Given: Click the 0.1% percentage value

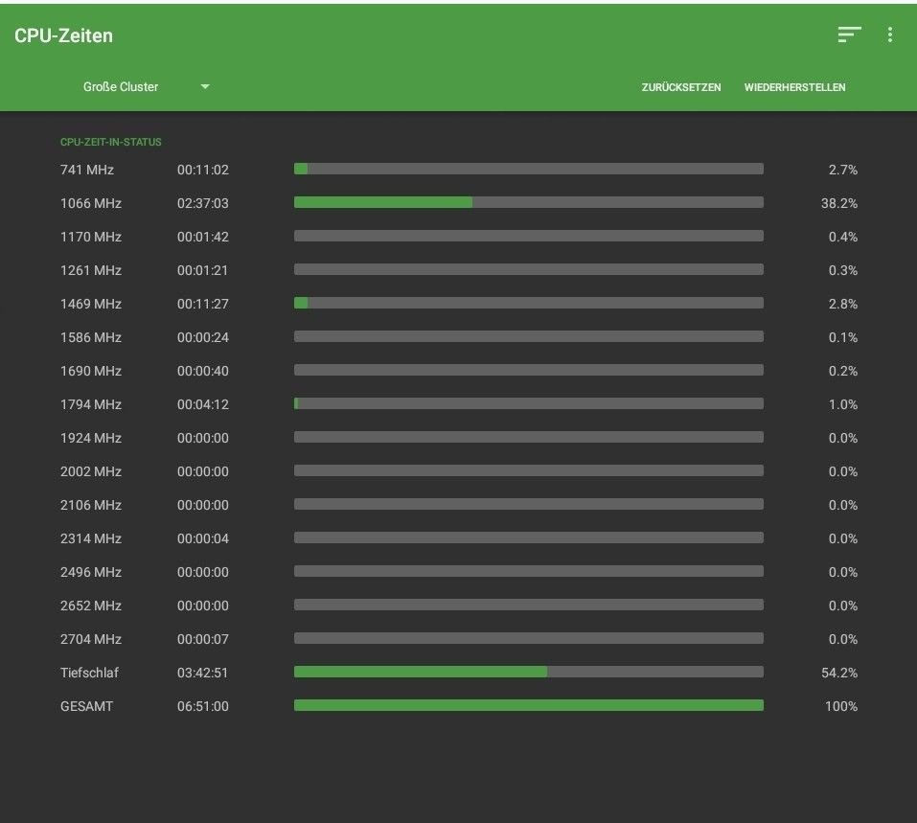Looking at the screenshot, I should 842,337.
